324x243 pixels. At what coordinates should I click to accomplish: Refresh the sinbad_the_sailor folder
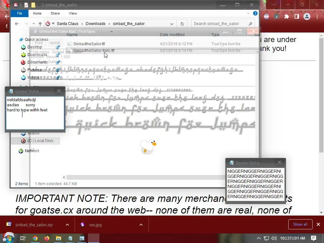[182, 24]
